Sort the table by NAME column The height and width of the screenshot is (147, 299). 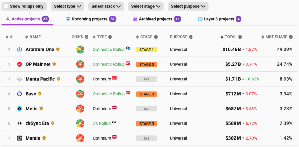pyautogui.click(x=33, y=37)
